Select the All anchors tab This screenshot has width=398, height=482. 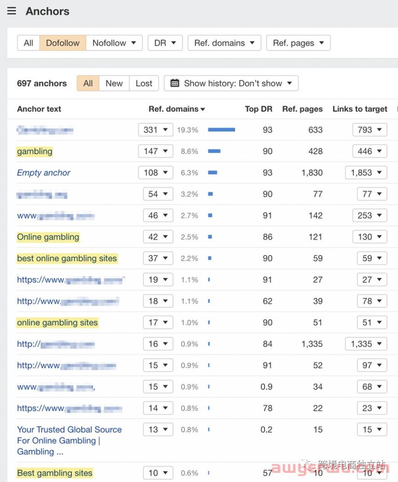88,83
